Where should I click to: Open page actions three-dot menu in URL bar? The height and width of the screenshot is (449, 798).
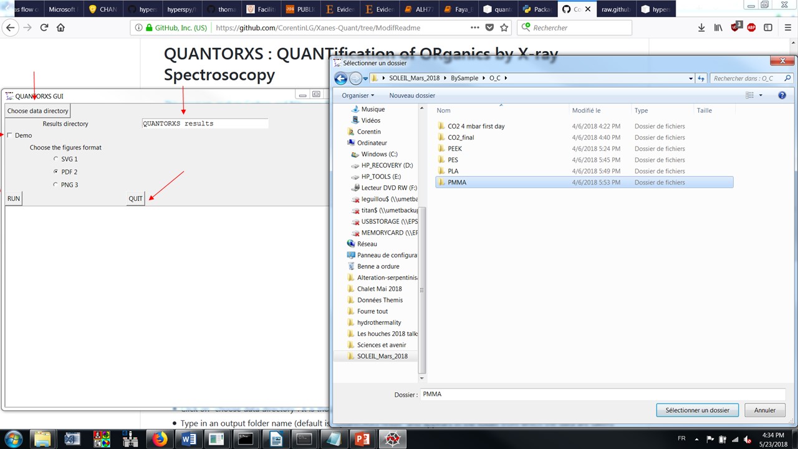475,27
